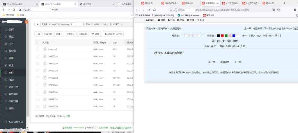This screenshot has height=133, width=298.
Task: Click 返回书目 link in reader
Action: point(257,28)
